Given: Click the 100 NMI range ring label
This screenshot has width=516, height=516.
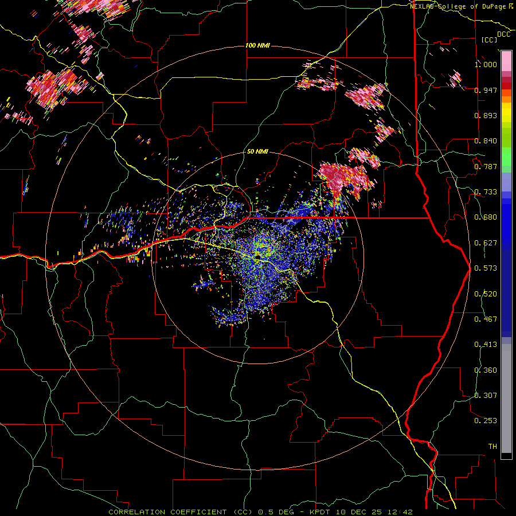Looking at the screenshot, I should click(257, 45).
